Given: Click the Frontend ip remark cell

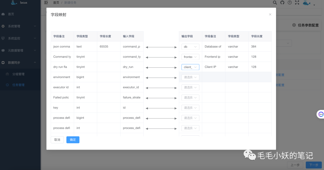Looking at the screenshot, I should coord(214,57).
